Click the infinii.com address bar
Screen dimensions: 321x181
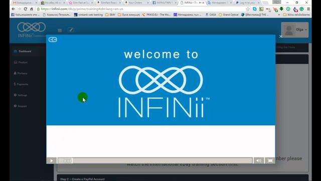141,9
